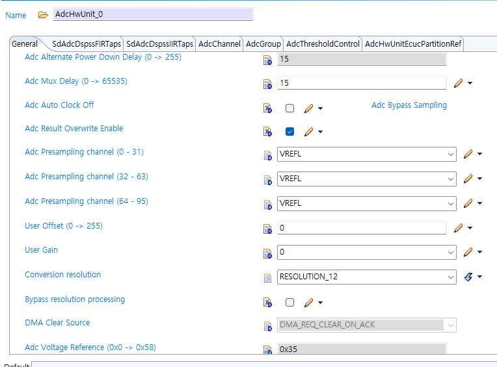The width and height of the screenshot is (497, 367).
Task: Click the pencil icon for Presampling channel (64 - 95)
Action: 468,203
